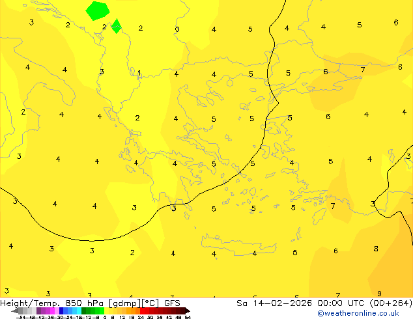
Task: Click the right dark-maroon arrow end of color scale
Action: coord(188,311)
